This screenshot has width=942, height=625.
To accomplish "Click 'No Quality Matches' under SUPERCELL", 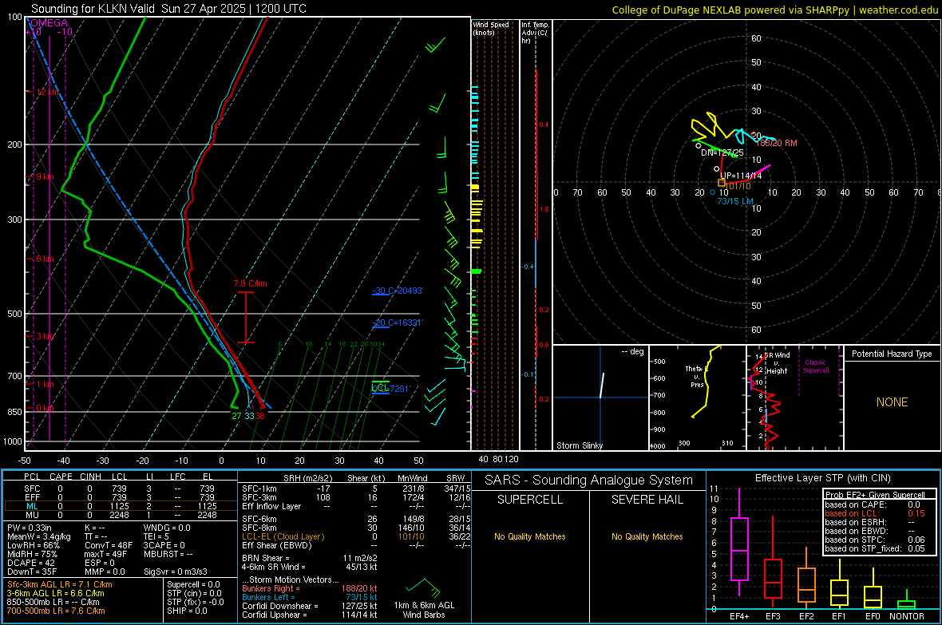I will tap(530, 536).
